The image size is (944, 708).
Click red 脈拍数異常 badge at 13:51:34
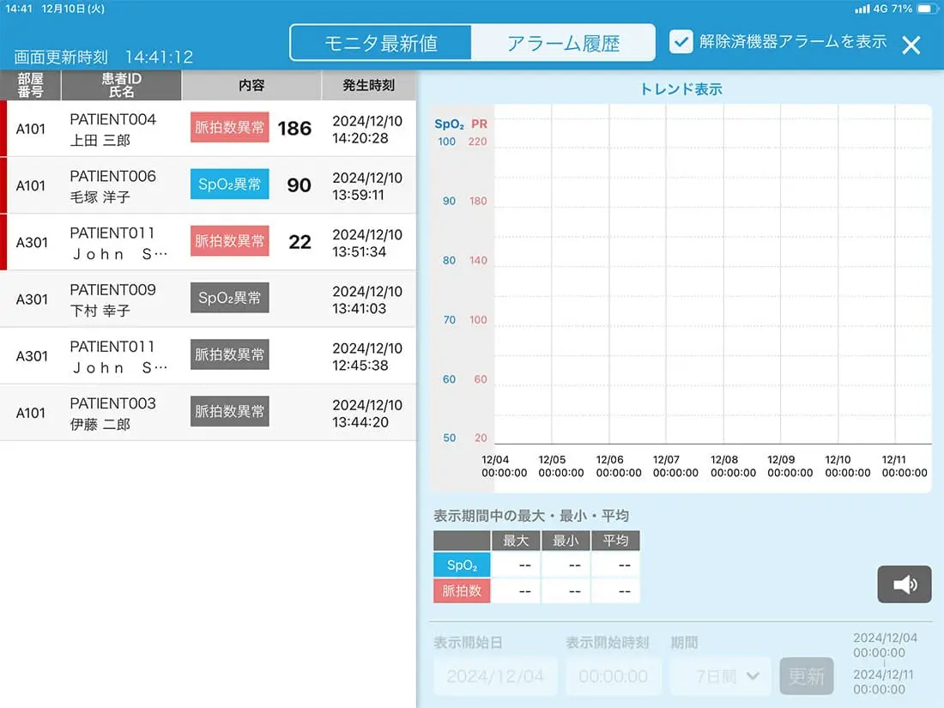[229, 241]
